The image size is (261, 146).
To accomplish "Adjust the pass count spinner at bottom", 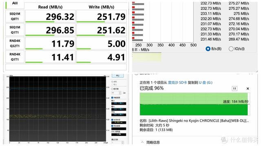I will coord(123,142).
